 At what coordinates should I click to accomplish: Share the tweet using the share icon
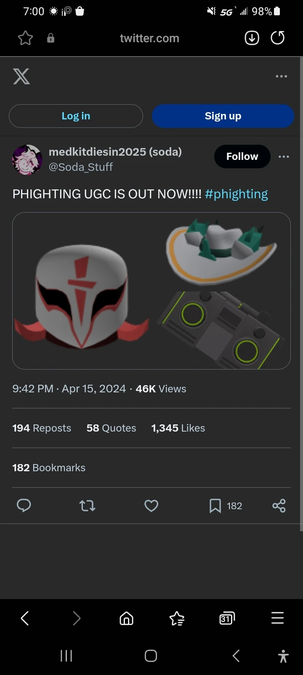(279, 505)
